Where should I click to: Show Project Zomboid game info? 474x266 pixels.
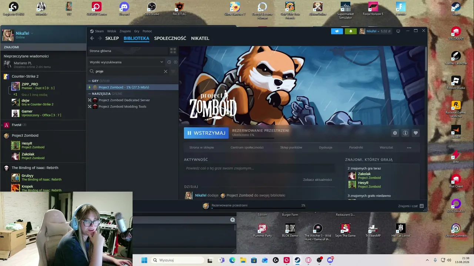[x=405, y=133]
